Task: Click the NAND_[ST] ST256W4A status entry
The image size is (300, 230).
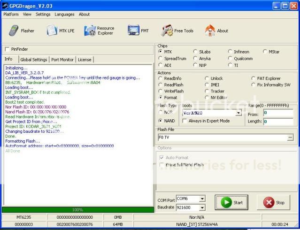Action: pos(197,224)
